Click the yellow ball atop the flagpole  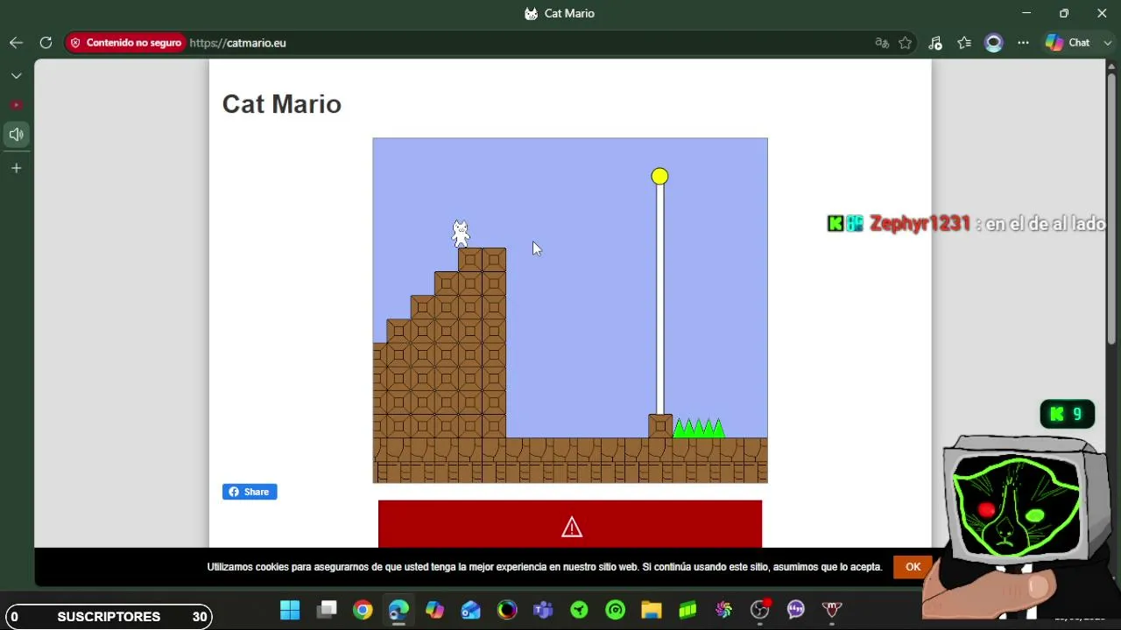pos(659,177)
